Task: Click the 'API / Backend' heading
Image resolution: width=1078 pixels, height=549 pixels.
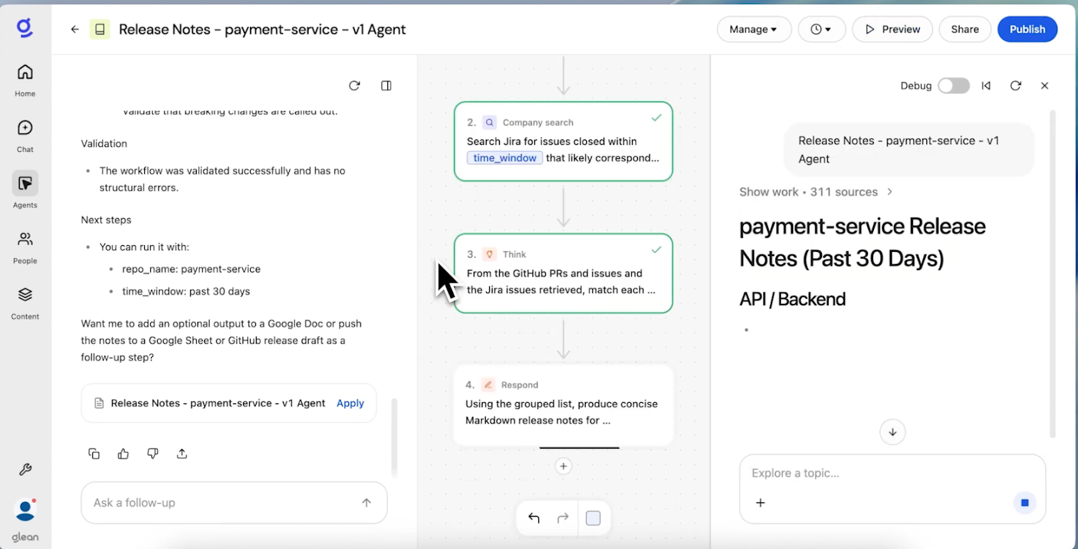Action: (792, 299)
